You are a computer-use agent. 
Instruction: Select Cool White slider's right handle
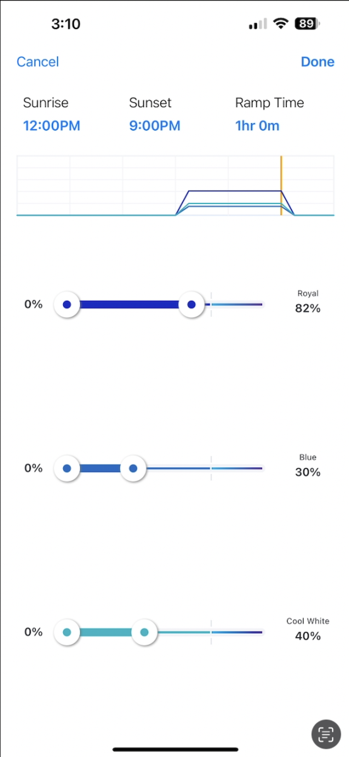pyautogui.click(x=144, y=632)
